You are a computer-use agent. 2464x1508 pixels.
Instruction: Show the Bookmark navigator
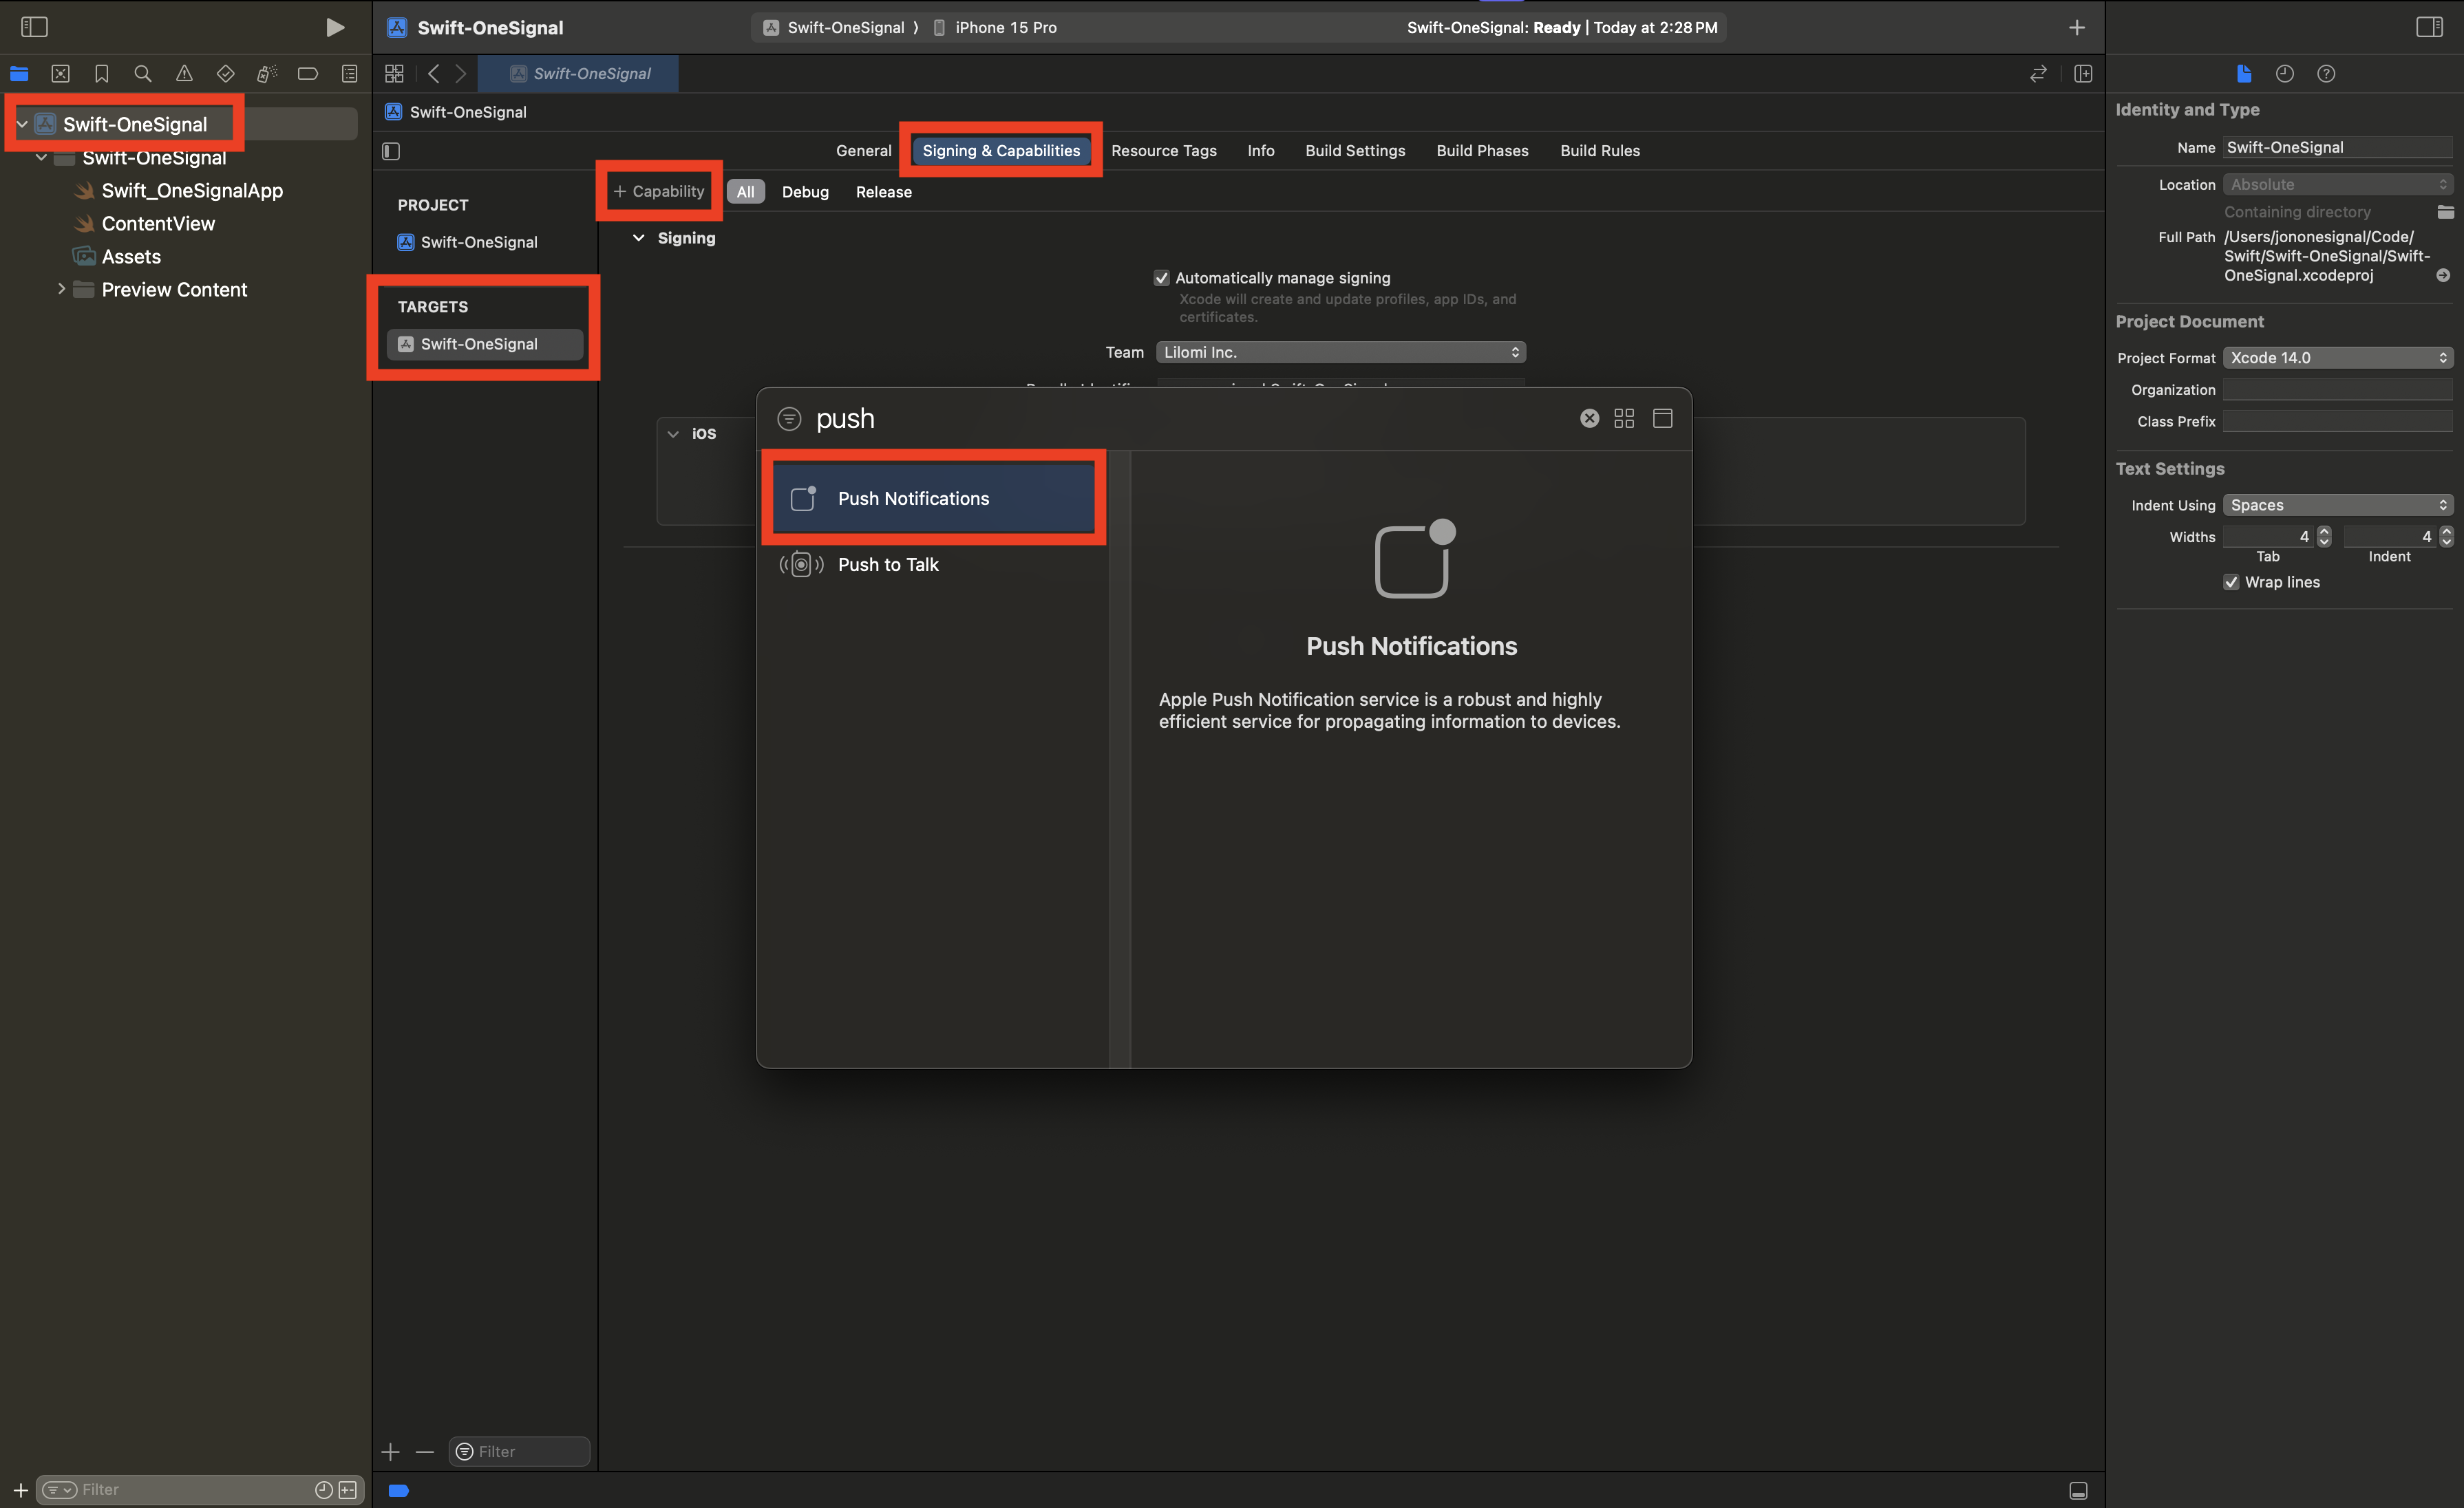[101, 74]
